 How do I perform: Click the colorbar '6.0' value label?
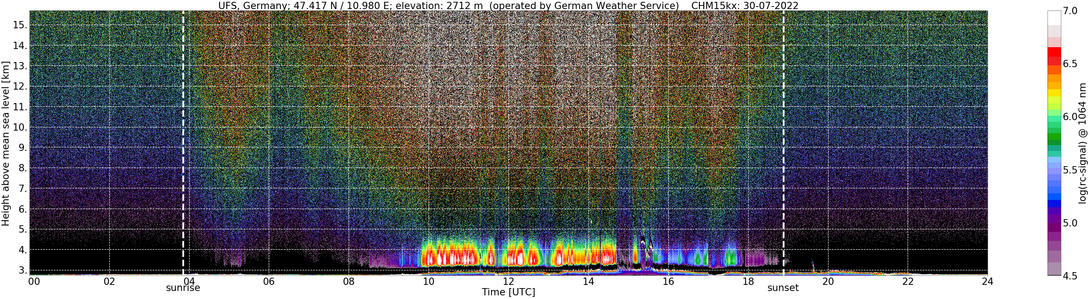1070,117
